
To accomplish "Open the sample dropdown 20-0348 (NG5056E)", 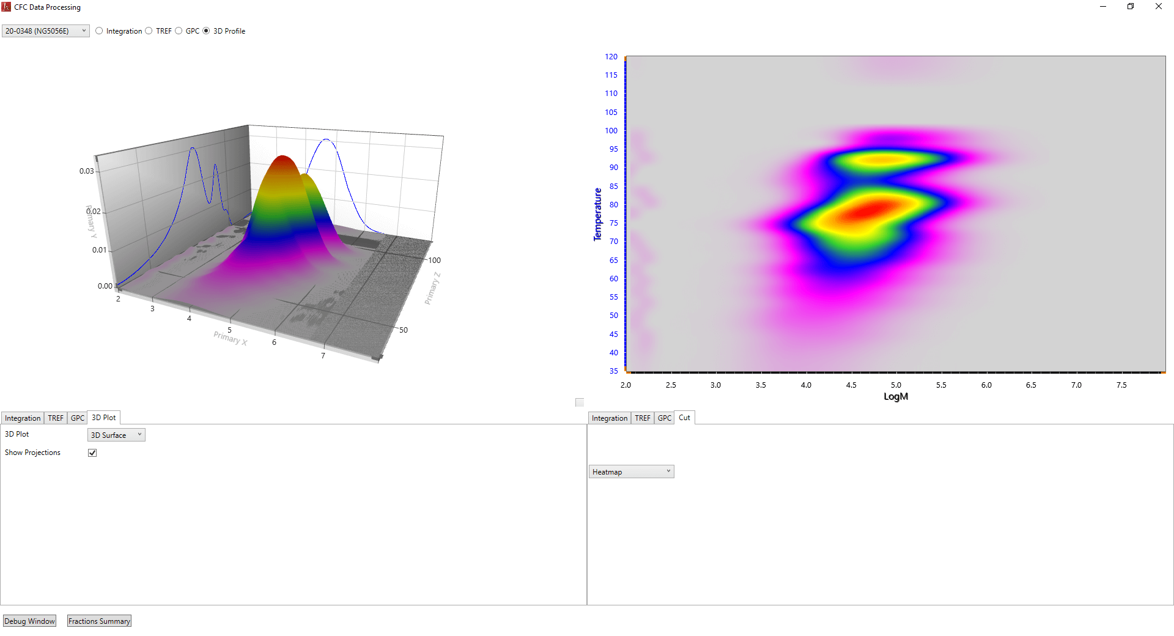I will coord(46,31).
